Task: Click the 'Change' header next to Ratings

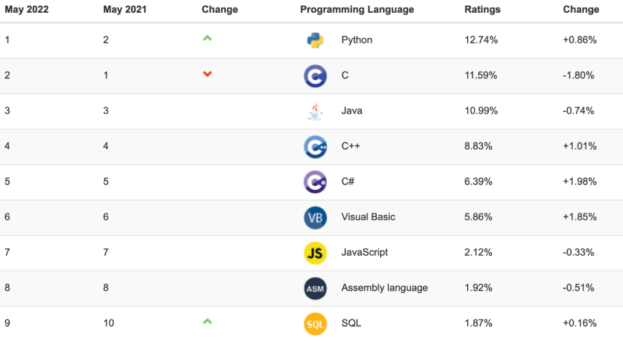Action: (581, 10)
